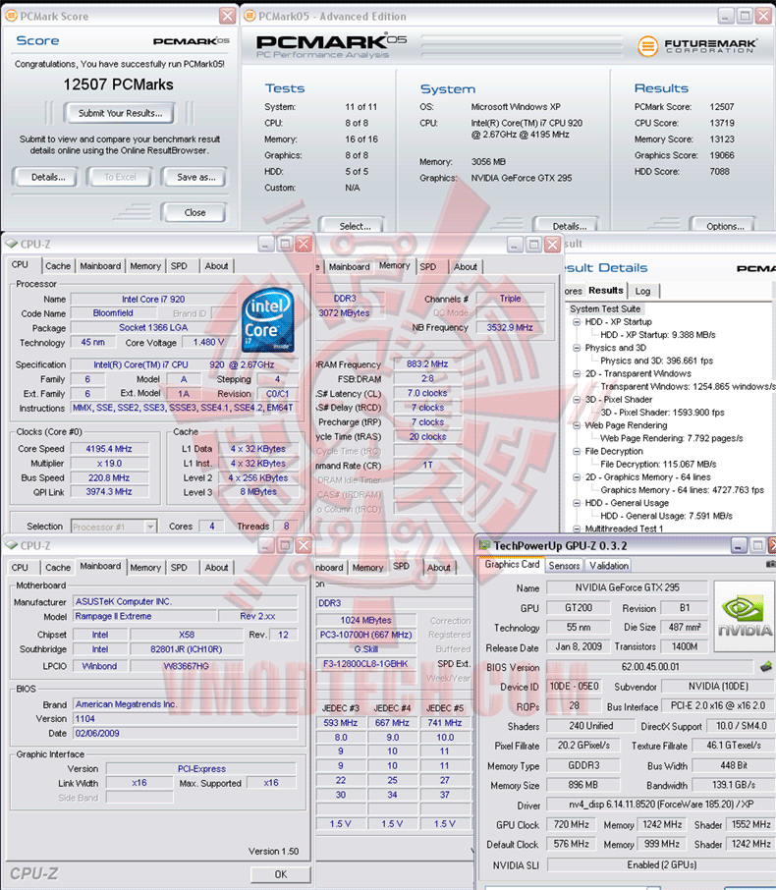The image size is (776, 890).
Task: Collapse the Physics and 3D tree node
Action: tap(577, 348)
